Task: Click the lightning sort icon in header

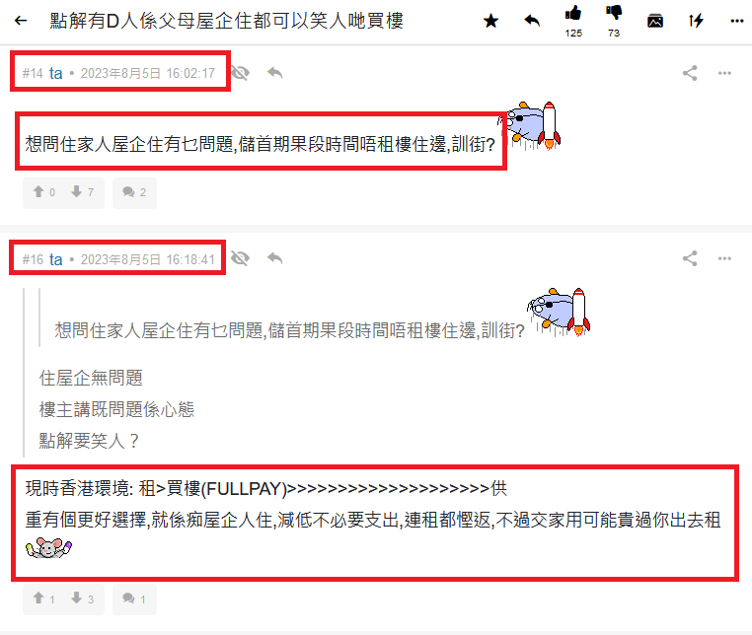Action: click(x=696, y=21)
